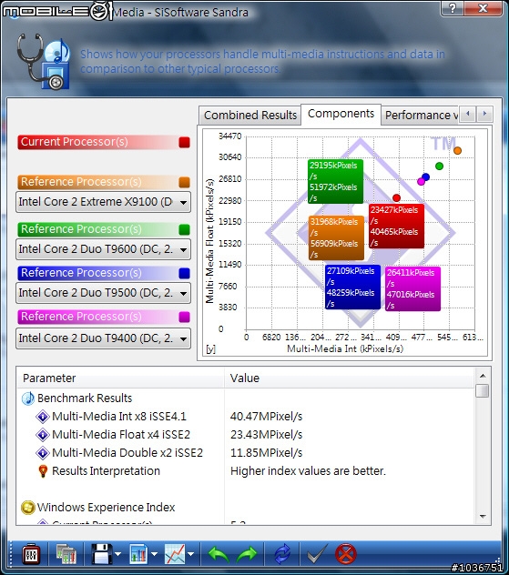
Task: Click the magenta T9400 data point on chart
Action: (x=421, y=182)
